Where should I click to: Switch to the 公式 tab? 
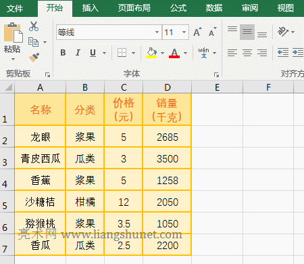(x=178, y=8)
